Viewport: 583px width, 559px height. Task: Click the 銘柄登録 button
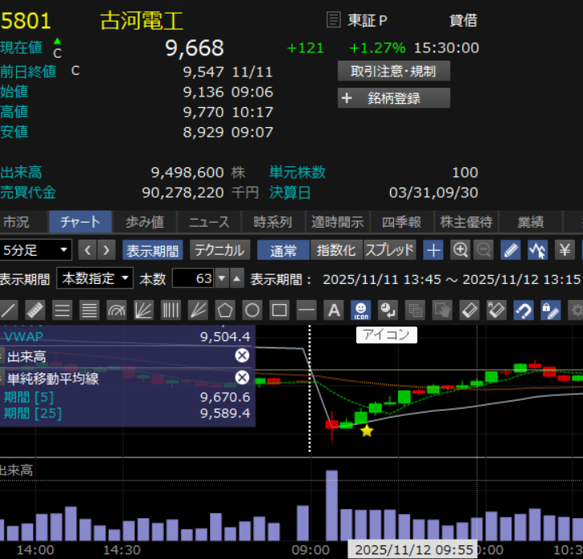[394, 98]
